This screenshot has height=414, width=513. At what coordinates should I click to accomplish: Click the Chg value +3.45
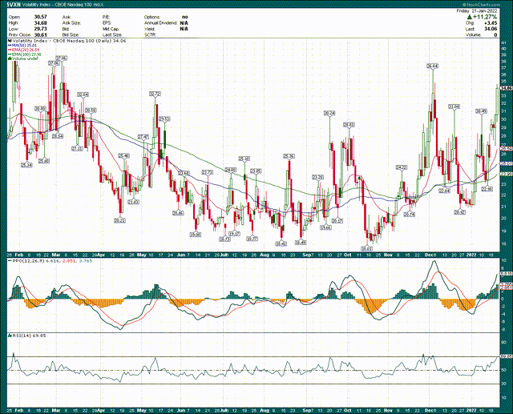click(491, 23)
